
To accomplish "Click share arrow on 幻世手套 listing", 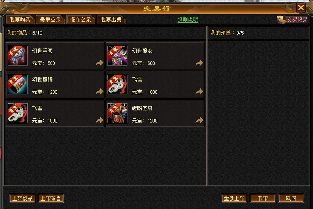I will coord(99,63).
